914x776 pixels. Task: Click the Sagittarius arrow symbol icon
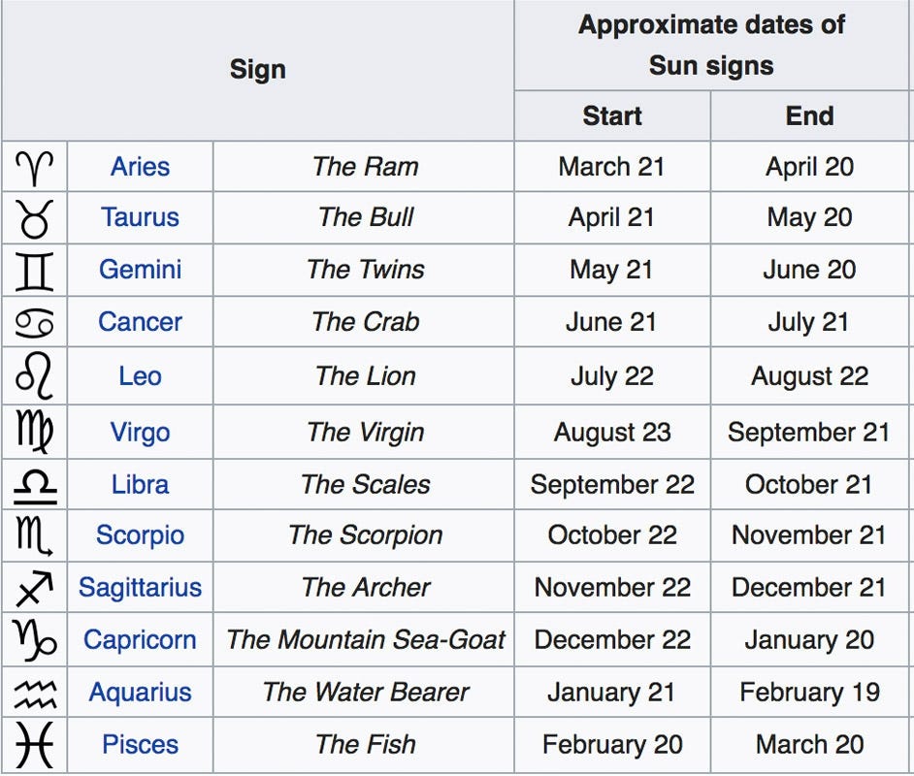point(34,587)
